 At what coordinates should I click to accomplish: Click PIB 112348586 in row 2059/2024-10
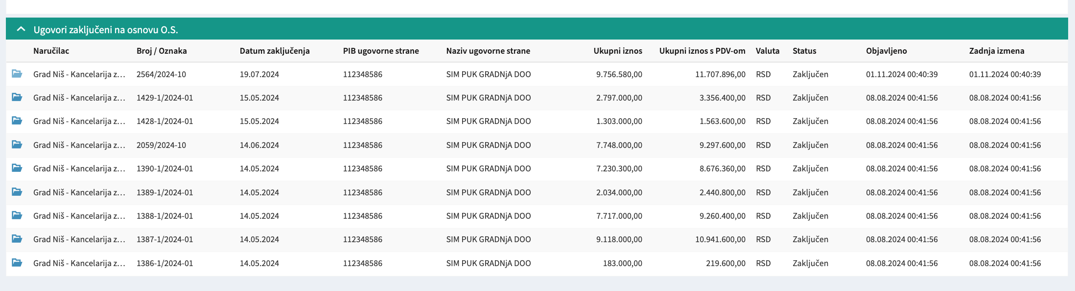click(x=363, y=145)
